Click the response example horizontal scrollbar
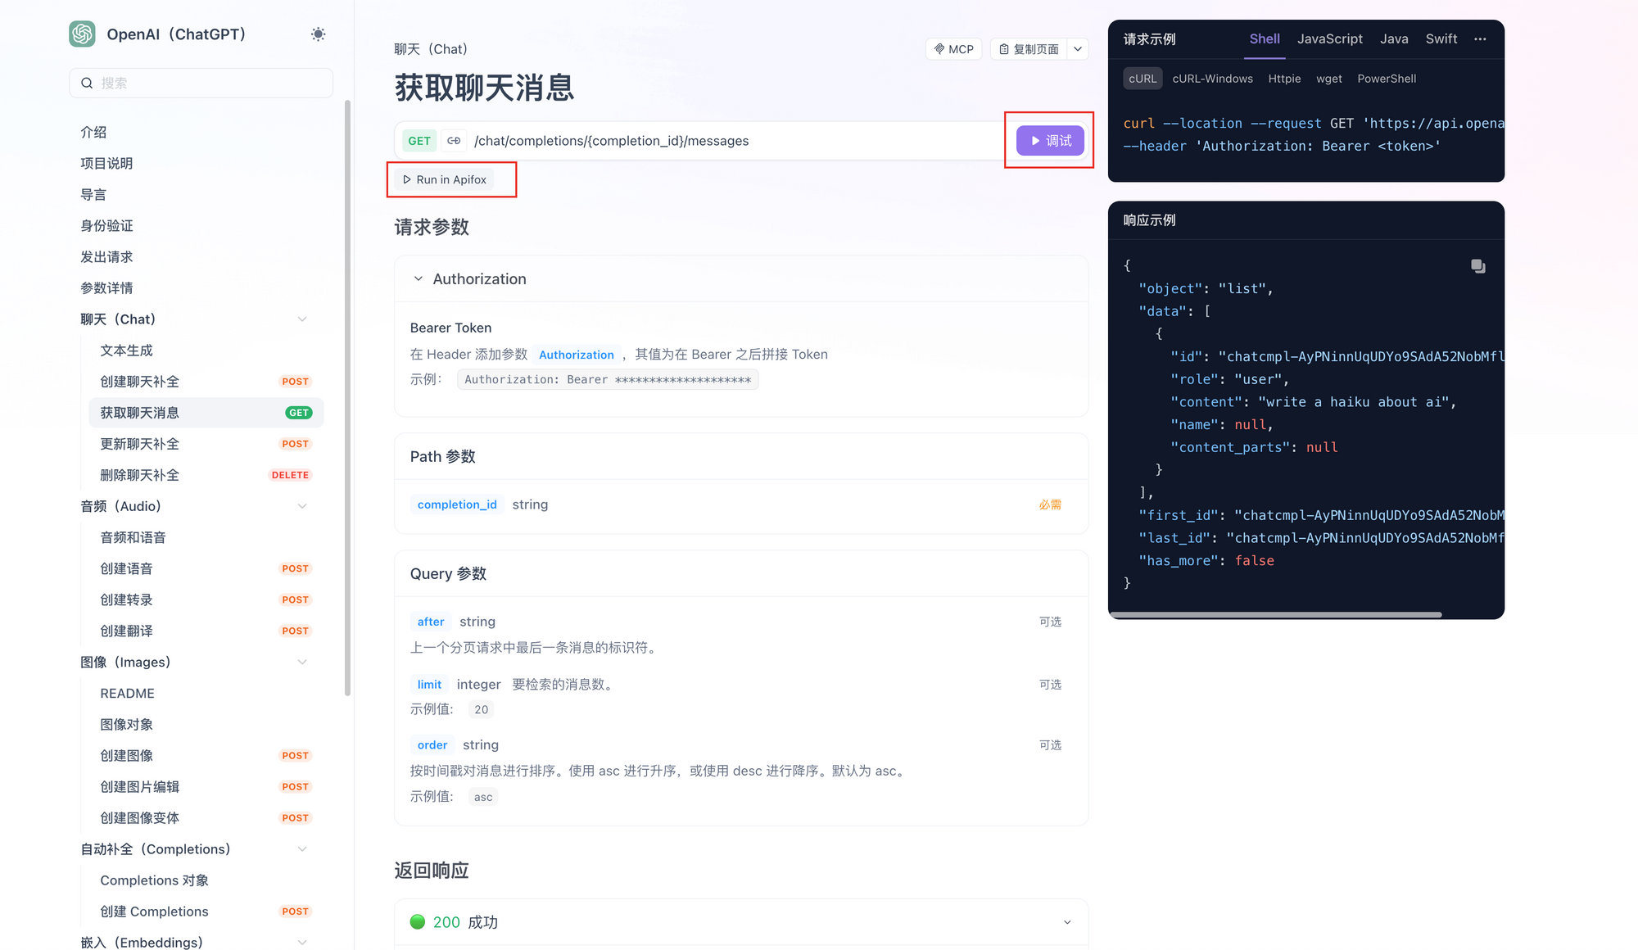The width and height of the screenshot is (1638, 950). 1275,614
